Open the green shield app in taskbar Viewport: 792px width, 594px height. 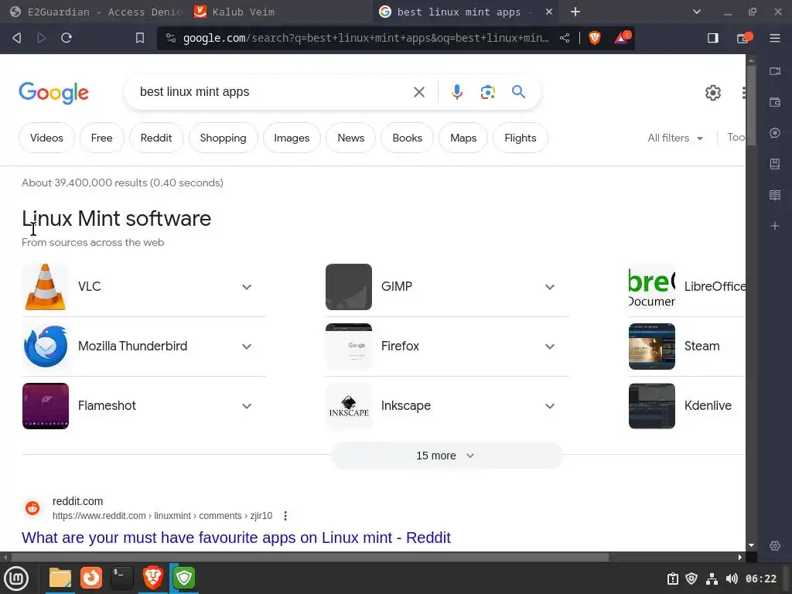[184, 578]
